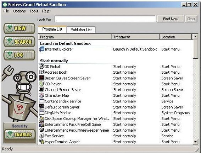Image resolution: width=201 pixels, height=153 pixels.
Task: Click the FreeCell Game icon
Action: pyautogui.click(x=42, y=124)
